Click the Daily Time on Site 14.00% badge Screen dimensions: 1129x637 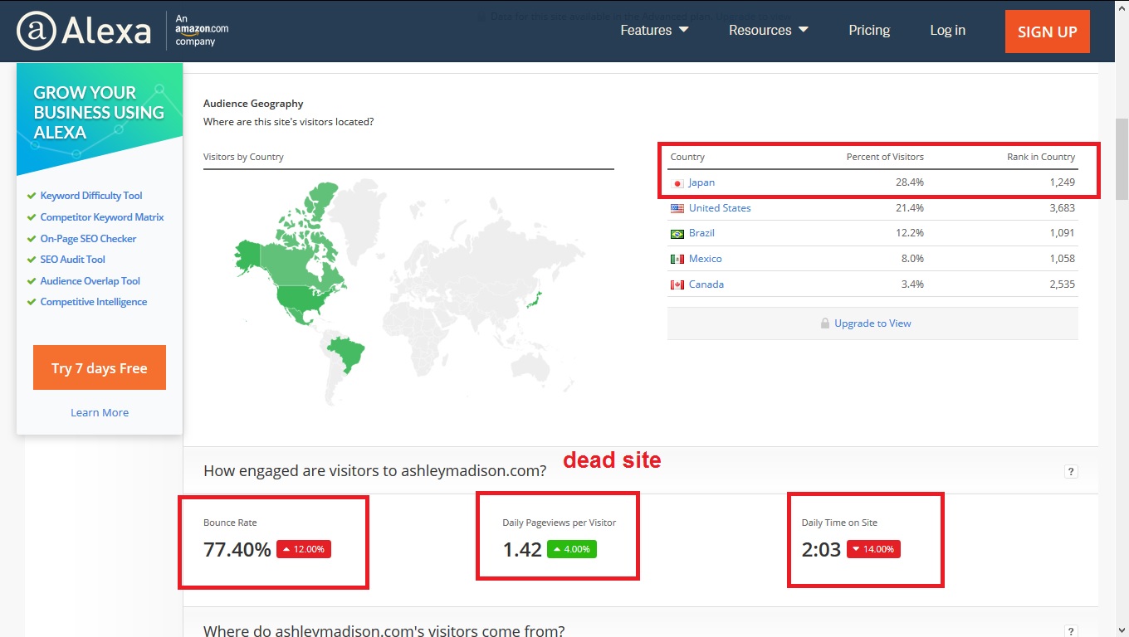[873, 549]
